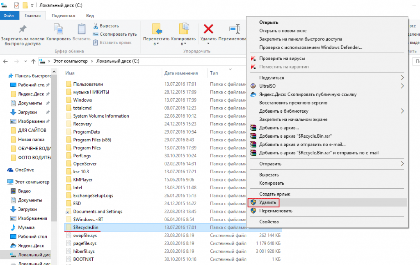Click the quick access properties checkmark icon in title bar
Image resolution: width=420 pixels, height=265 pixels.
tap(16, 5)
